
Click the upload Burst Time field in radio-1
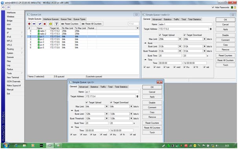click(x=170, y=56)
